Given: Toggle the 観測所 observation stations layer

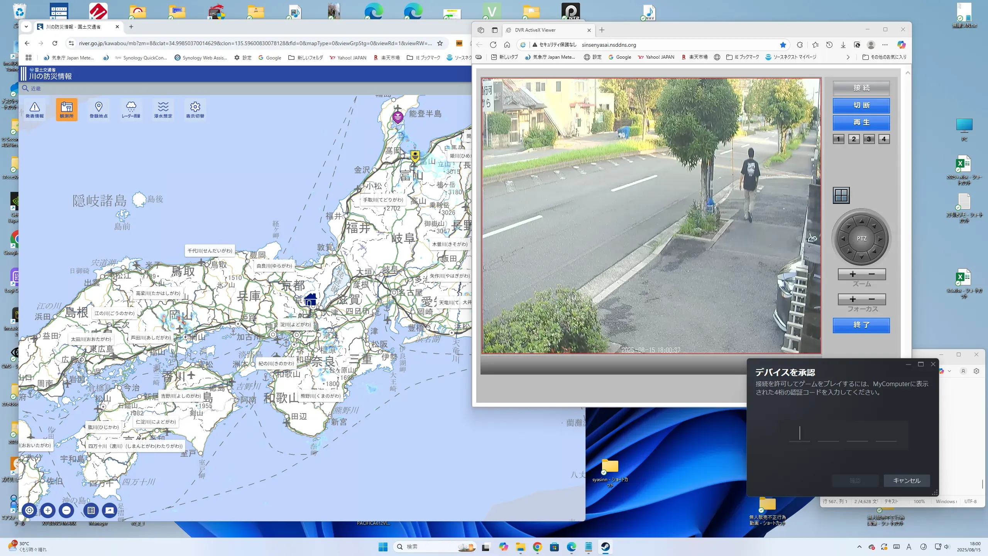Looking at the screenshot, I should pos(67,109).
